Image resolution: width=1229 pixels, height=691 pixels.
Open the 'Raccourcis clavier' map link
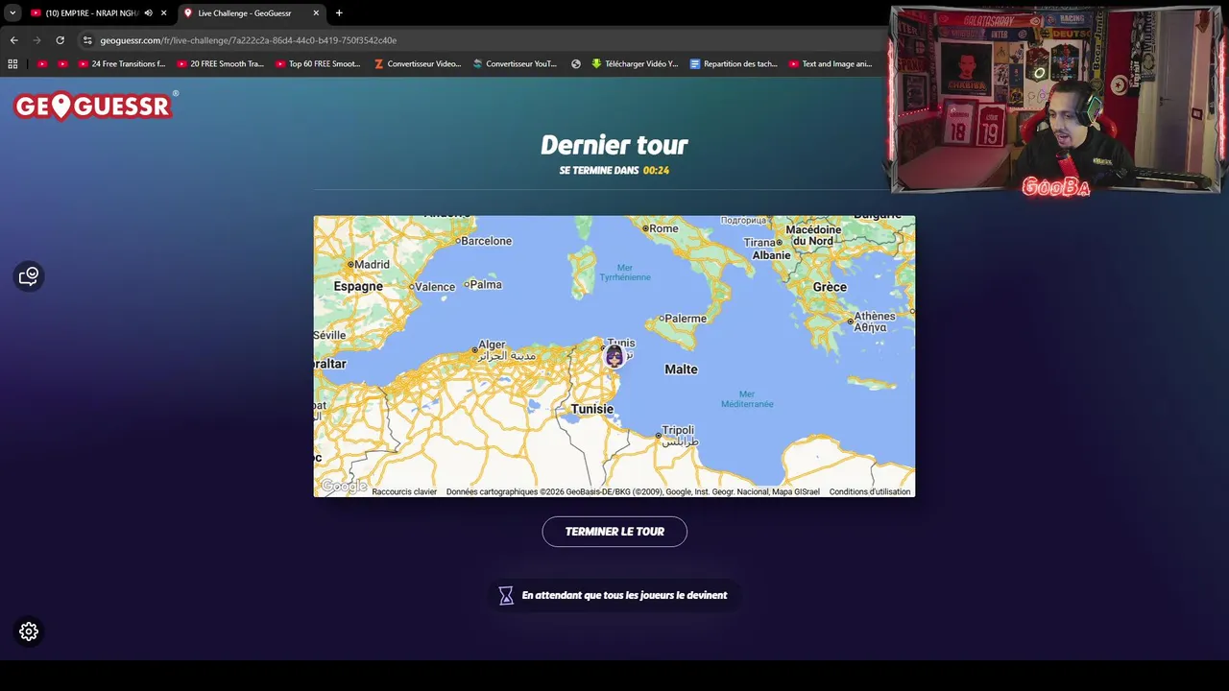404,492
